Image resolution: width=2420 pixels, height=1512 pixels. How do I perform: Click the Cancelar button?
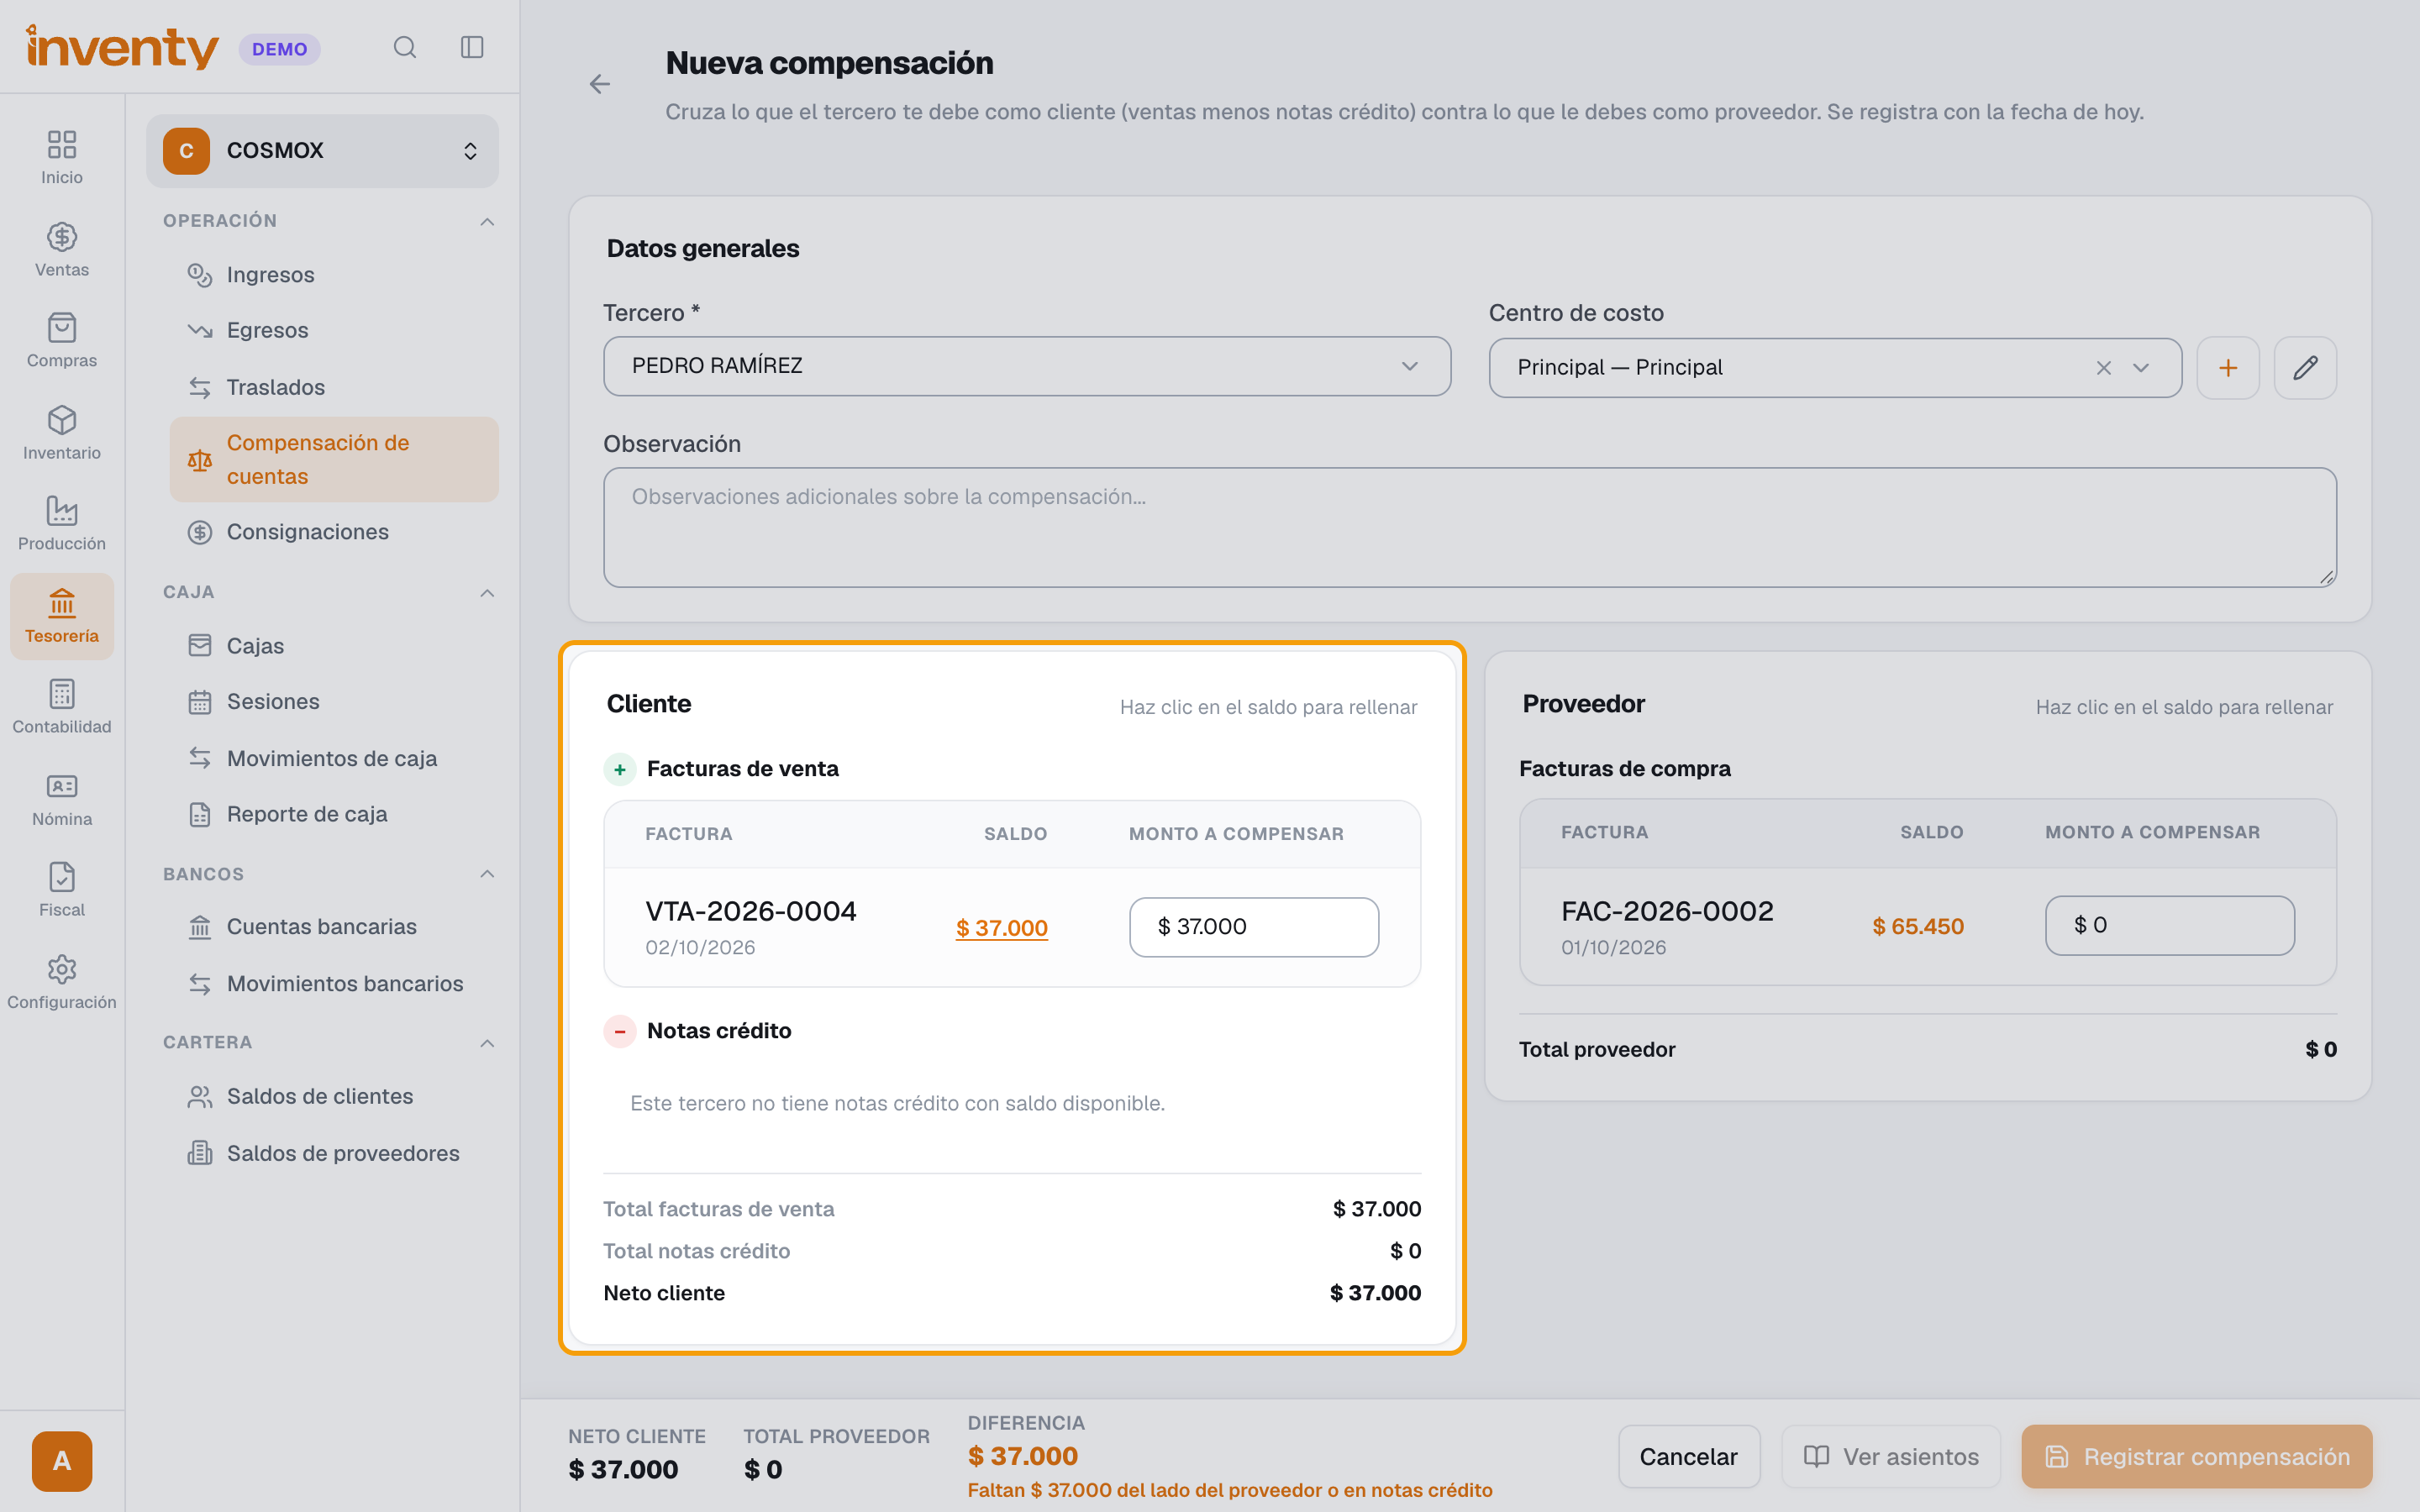pos(1689,1457)
